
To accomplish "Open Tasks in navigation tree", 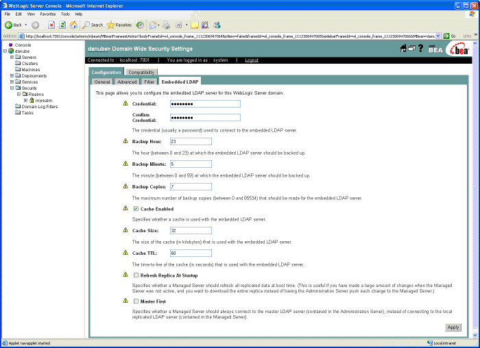I will coord(27,112).
